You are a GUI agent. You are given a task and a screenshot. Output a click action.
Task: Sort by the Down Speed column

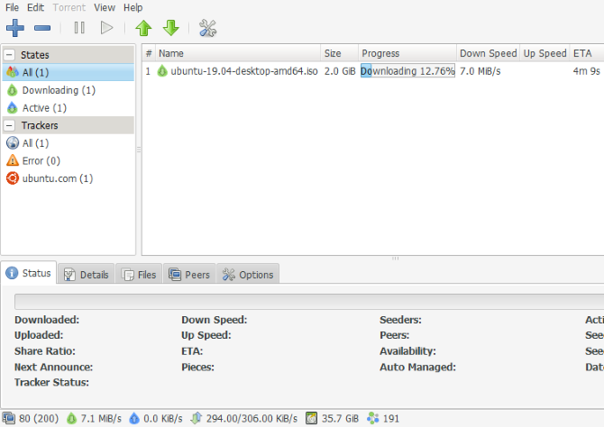pyautogui.click(x=488, y=53)
